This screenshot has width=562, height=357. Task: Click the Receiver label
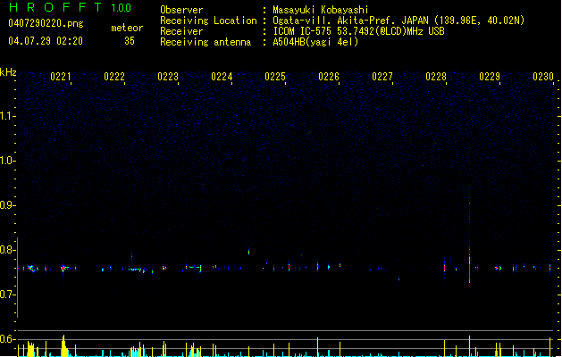[181, 31]
